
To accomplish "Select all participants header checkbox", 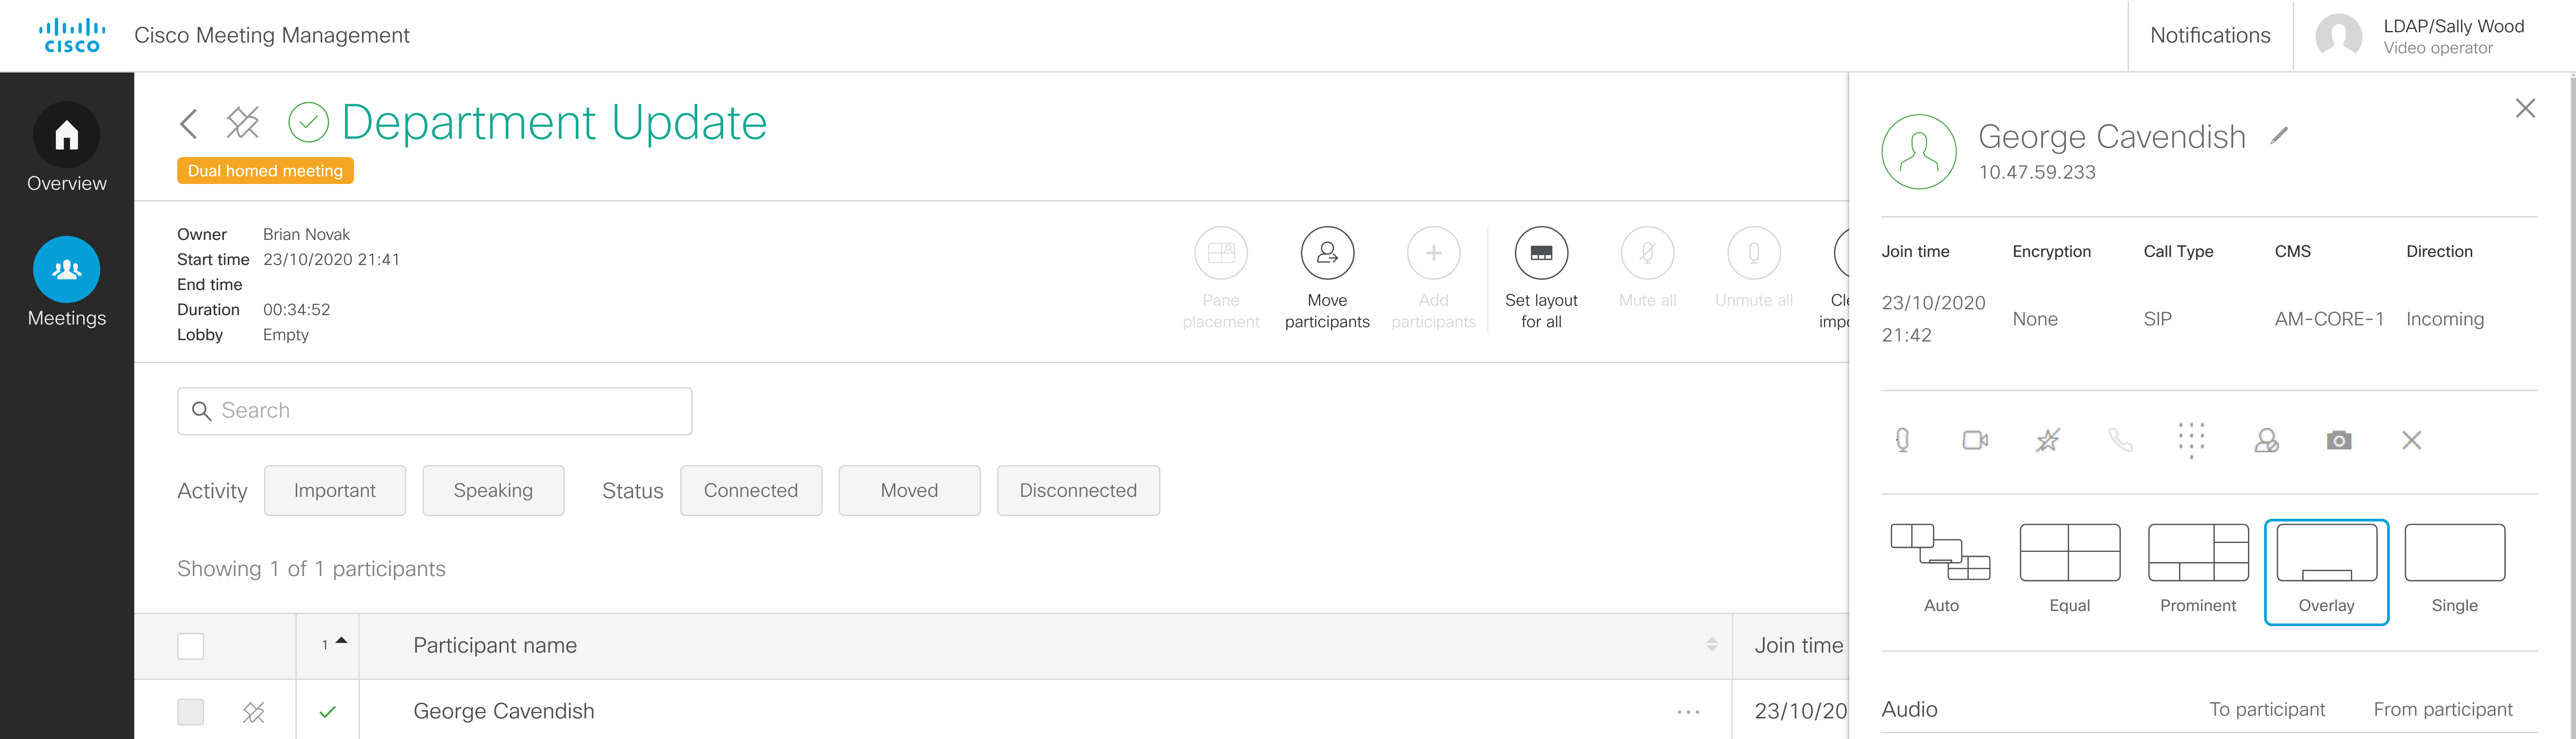I will [x=190, y=646].
